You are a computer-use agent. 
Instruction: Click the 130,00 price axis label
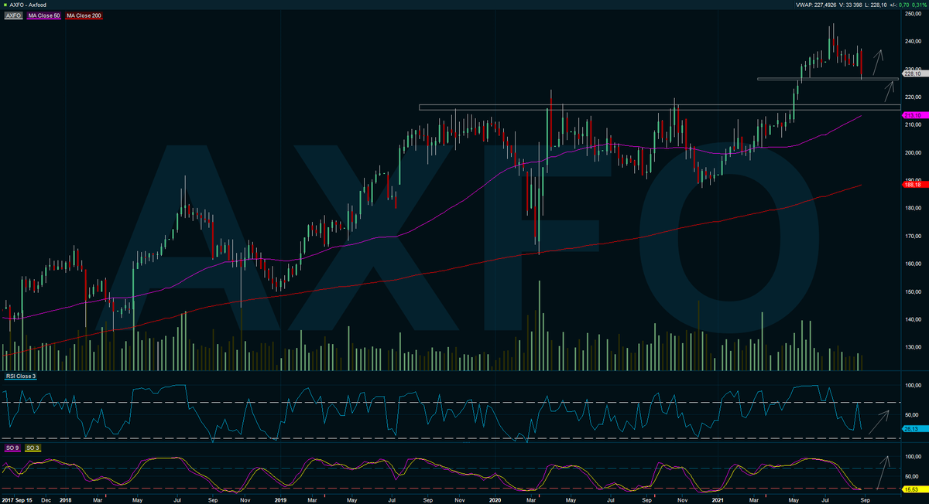(912, 347)
